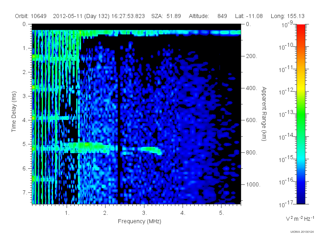
Task: Click the SZA: 51.89 label
Action: click(166, 16)
